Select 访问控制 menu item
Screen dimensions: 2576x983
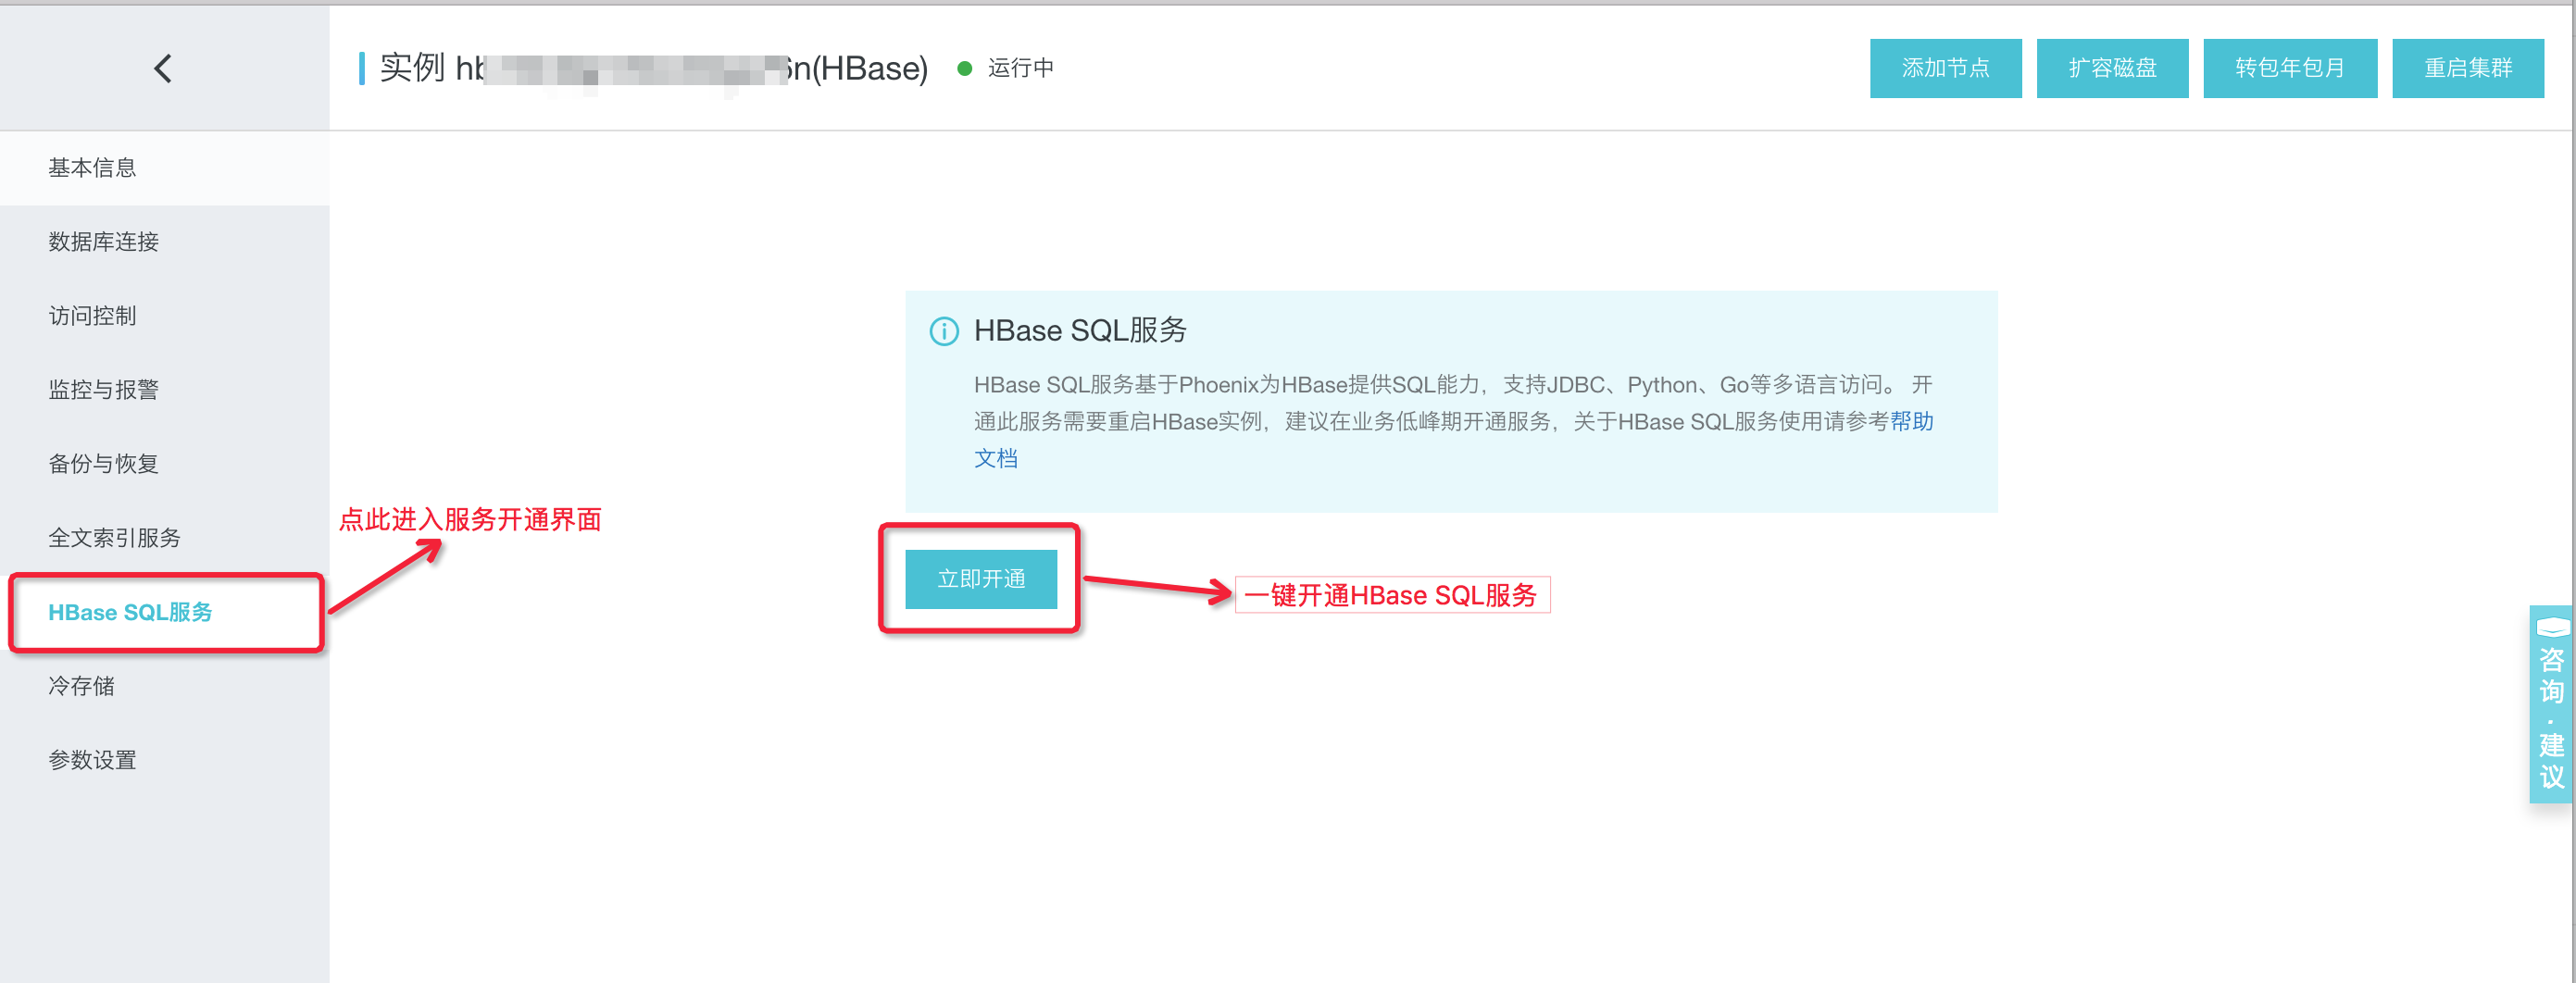point(164,316)
